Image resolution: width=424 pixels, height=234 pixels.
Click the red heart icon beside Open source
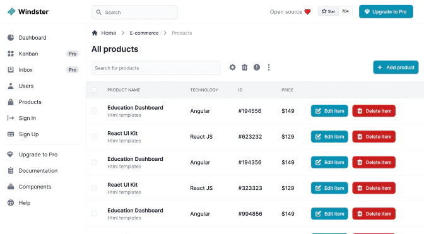click(x=307, y=11)
